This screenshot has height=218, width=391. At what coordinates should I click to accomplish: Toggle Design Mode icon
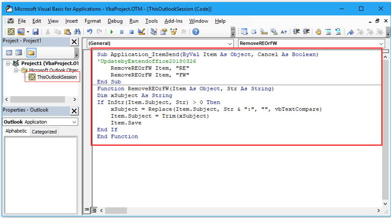141,32
